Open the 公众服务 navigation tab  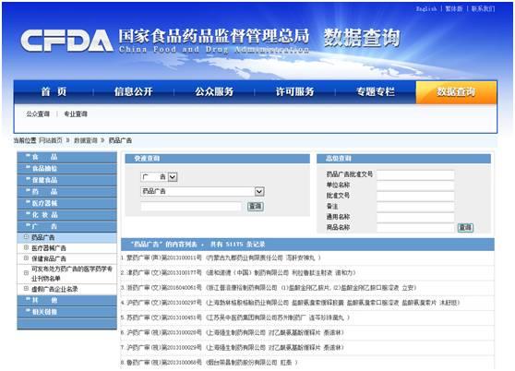[214, 91]
